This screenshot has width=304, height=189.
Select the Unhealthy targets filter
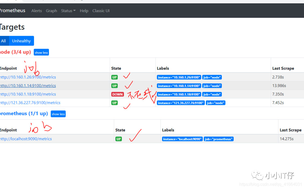tap(21, 41)
